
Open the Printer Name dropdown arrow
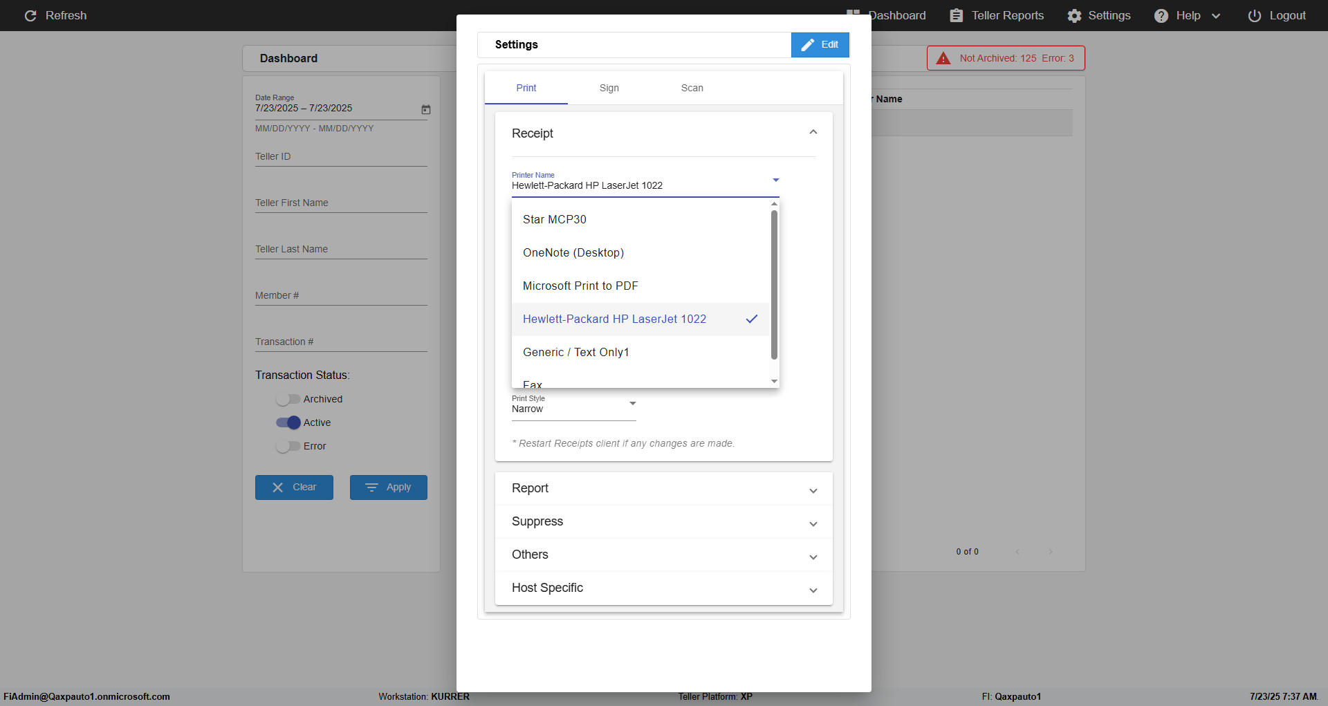point(776,180)
